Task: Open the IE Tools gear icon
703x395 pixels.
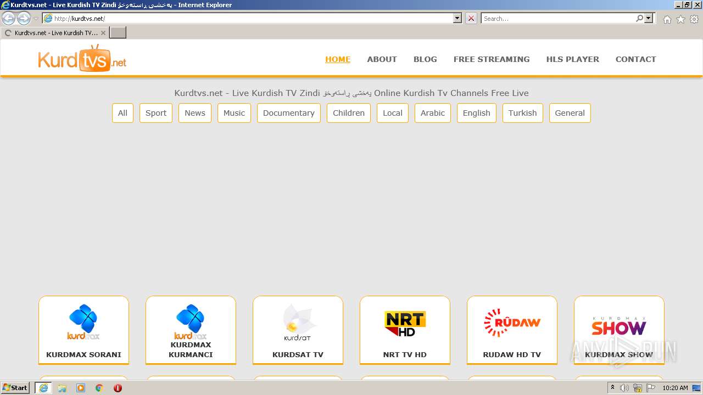Action: click(694, 19)
